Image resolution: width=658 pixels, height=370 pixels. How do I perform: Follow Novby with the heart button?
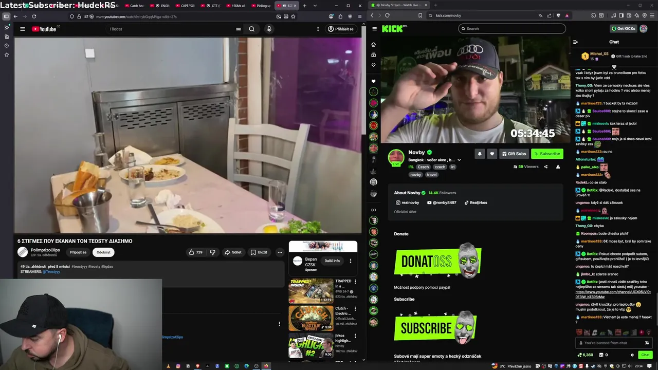point(492,154)
